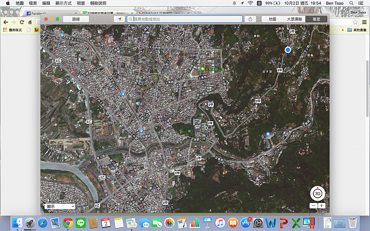Viewport: 370px width, 231px height.
Task: Open the 應用程式 apps shortcut in Chrome bookmarks
Action: (12, 30)
